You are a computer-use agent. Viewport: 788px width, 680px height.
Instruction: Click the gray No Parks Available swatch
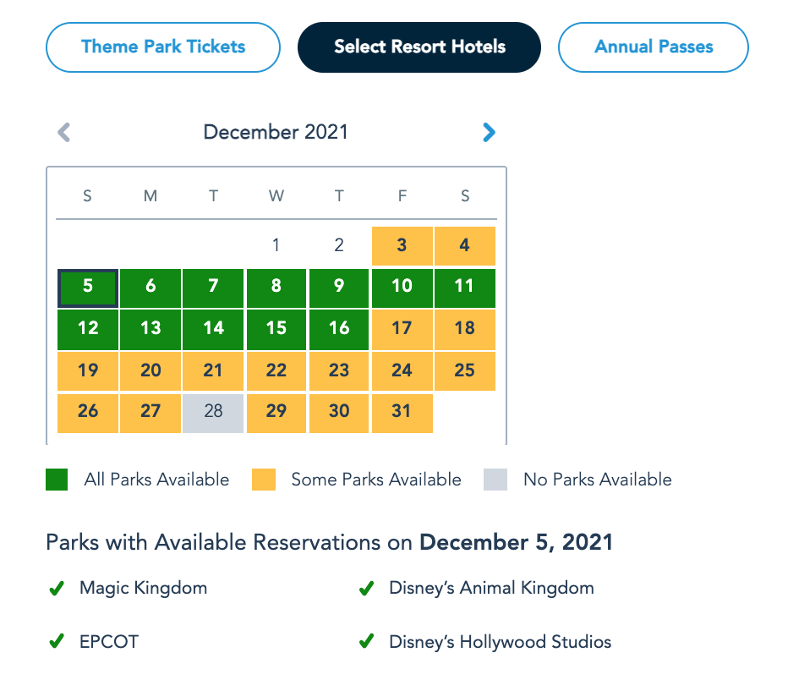(495, 480)
